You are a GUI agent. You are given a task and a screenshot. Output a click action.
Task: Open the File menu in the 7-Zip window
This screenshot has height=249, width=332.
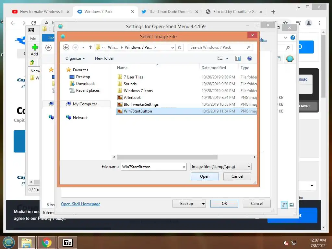33,39
